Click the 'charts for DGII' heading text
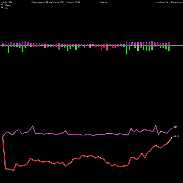 [x=72, y=2]
